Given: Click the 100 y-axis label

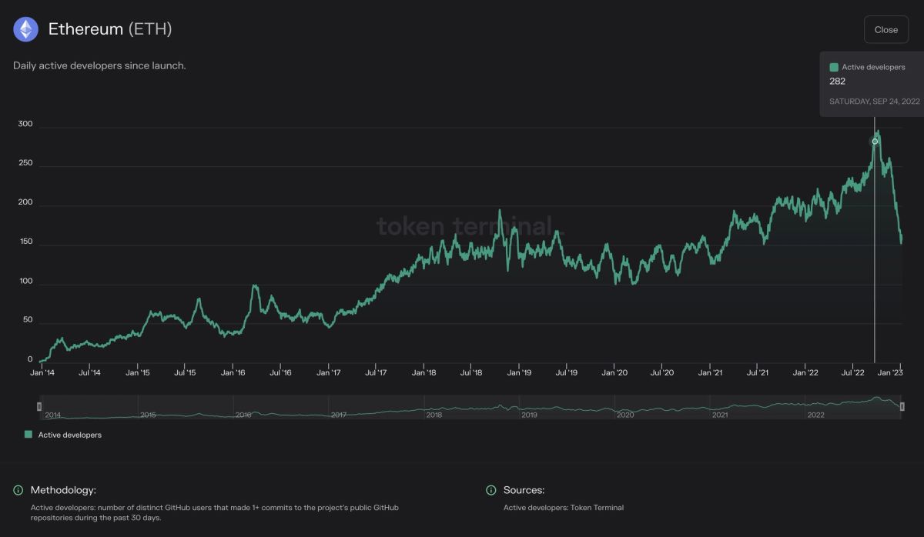Looking at the screenshot, I should point(25,281).
